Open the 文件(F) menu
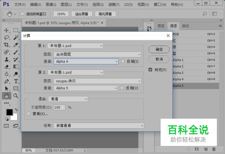The image size is (225, 154). [x=20, y=5]
